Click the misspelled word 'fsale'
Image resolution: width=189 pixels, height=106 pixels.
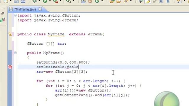73,67
